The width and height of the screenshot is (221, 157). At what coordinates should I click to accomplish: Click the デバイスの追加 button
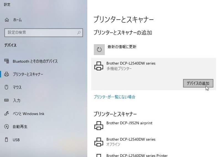(198, 83)
